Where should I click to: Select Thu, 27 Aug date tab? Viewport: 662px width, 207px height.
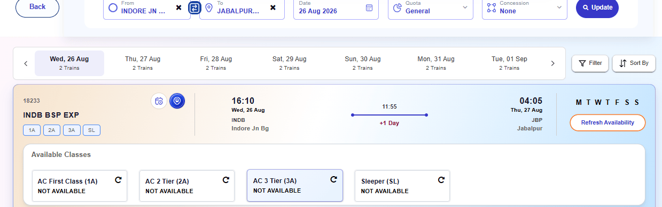(143, 63)
